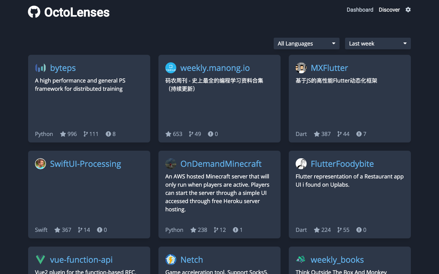
Task: Click the 55 fork count
Action: click(346, 230)
